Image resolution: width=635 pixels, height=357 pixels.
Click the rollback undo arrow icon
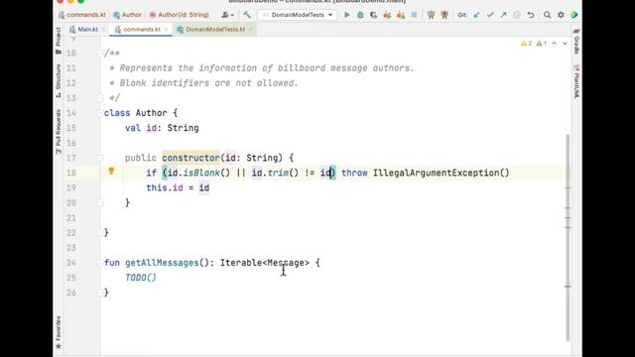coord(531,15)
